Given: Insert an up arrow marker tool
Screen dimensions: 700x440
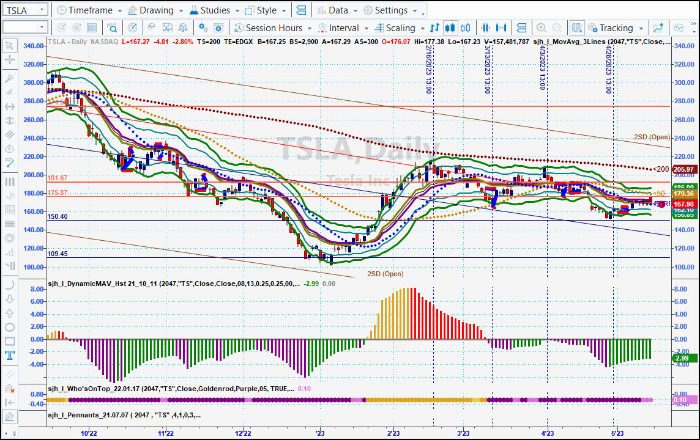Looking at the screenshot, I should pos(9,313).
